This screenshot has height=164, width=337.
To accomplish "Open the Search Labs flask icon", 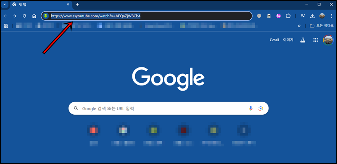I will [302, 40].
